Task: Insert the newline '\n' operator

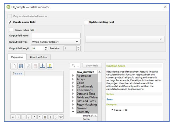Action: 61,117
